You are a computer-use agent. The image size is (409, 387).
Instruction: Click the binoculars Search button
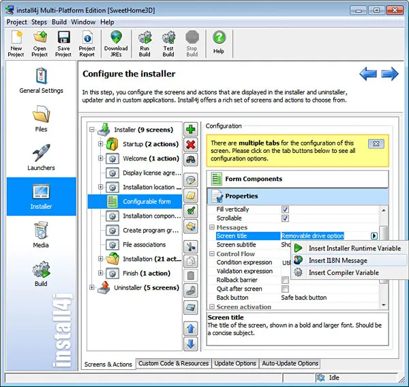tap(191, 160)
